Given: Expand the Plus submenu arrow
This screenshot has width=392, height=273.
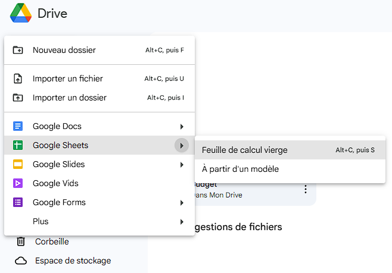Looking at the screenshot, I should click(x=182, y=221).
